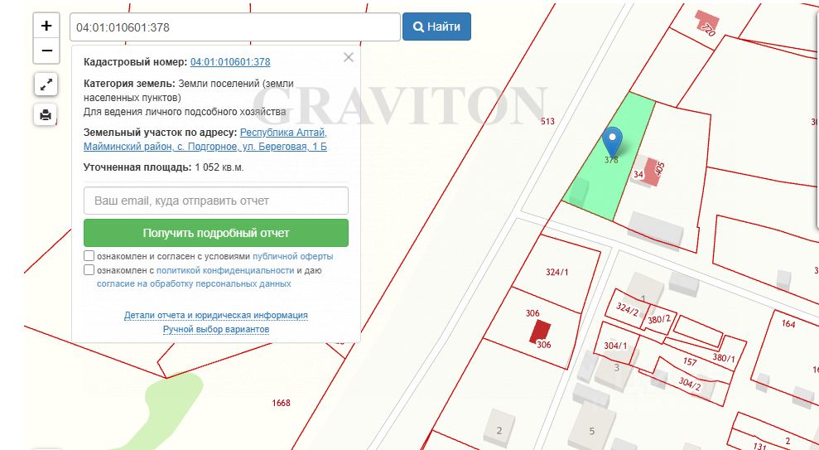Open cadastral number link 04:01:010601:378

point(230,61)
